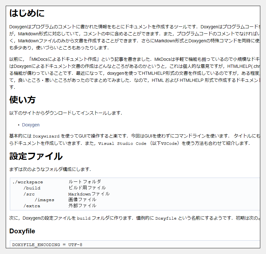Screen dimensions: 266x254
Task: Open the Doxygen download link
Action: tap(31, 125)
